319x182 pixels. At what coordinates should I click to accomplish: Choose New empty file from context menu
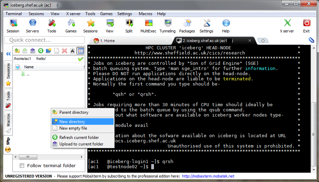[x=83, y=128]
